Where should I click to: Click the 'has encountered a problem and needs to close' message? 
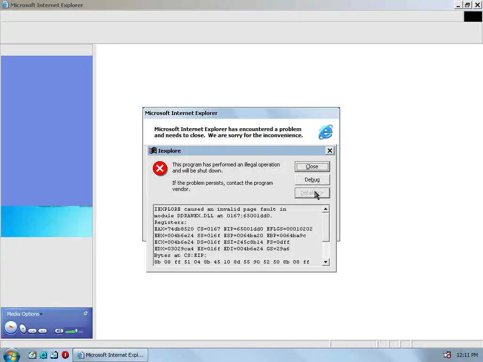pyautogui.click(x=228, y=132)
